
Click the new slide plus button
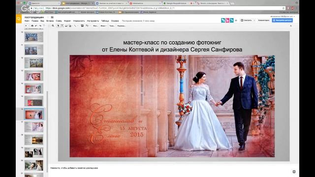(x=26, y=26)
